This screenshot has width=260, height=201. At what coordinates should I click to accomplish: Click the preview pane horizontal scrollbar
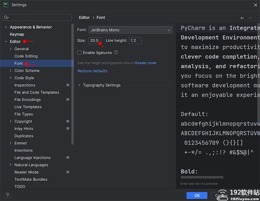coord(202,177)
